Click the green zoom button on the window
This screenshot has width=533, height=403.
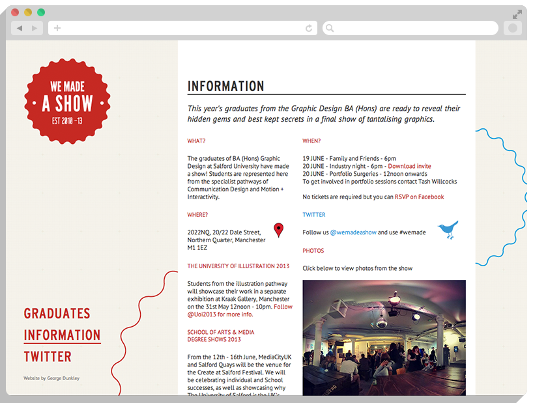click(x=41, y=12)
